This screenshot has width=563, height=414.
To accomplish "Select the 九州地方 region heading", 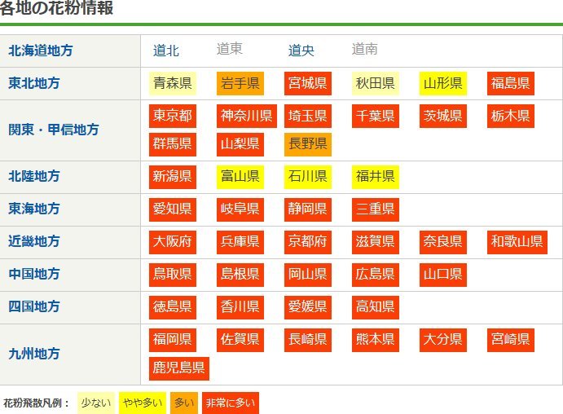I will [x=34, y=354].
